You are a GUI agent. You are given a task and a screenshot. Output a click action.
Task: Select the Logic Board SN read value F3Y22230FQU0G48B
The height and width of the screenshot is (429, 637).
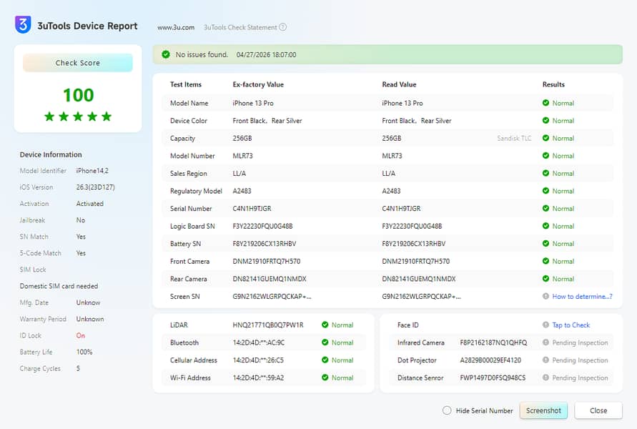click(412, 226)
